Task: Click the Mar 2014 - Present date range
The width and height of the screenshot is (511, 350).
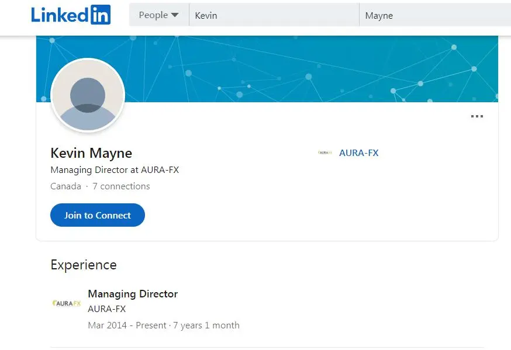Action: [127, 325]
